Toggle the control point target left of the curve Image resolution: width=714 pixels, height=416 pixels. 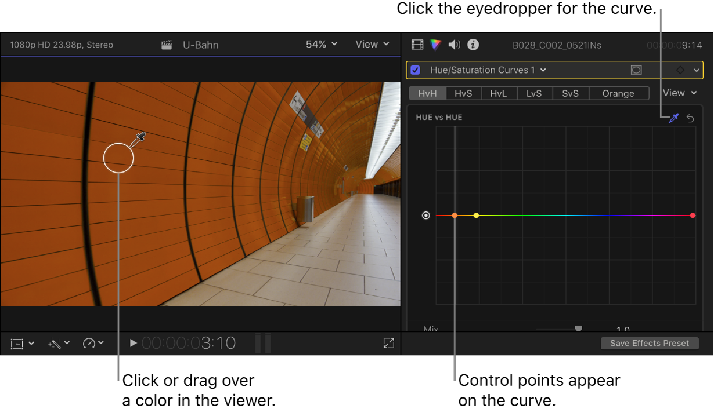click(x=426, y=215)
